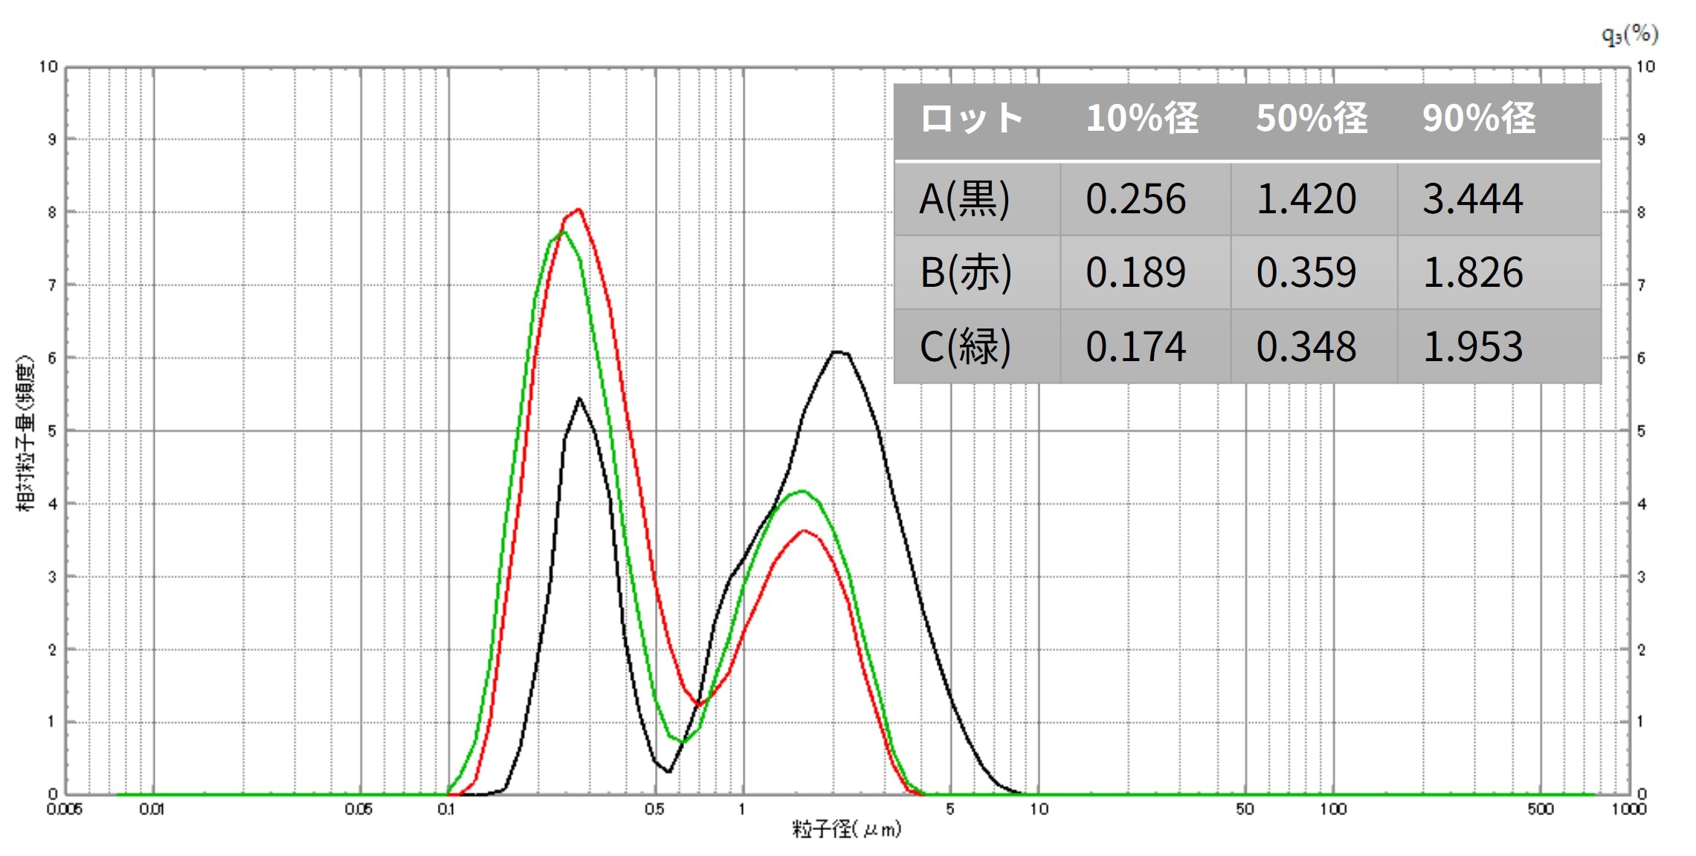
Task: Click value 0.256 in table
Action: coord(1135,199)
